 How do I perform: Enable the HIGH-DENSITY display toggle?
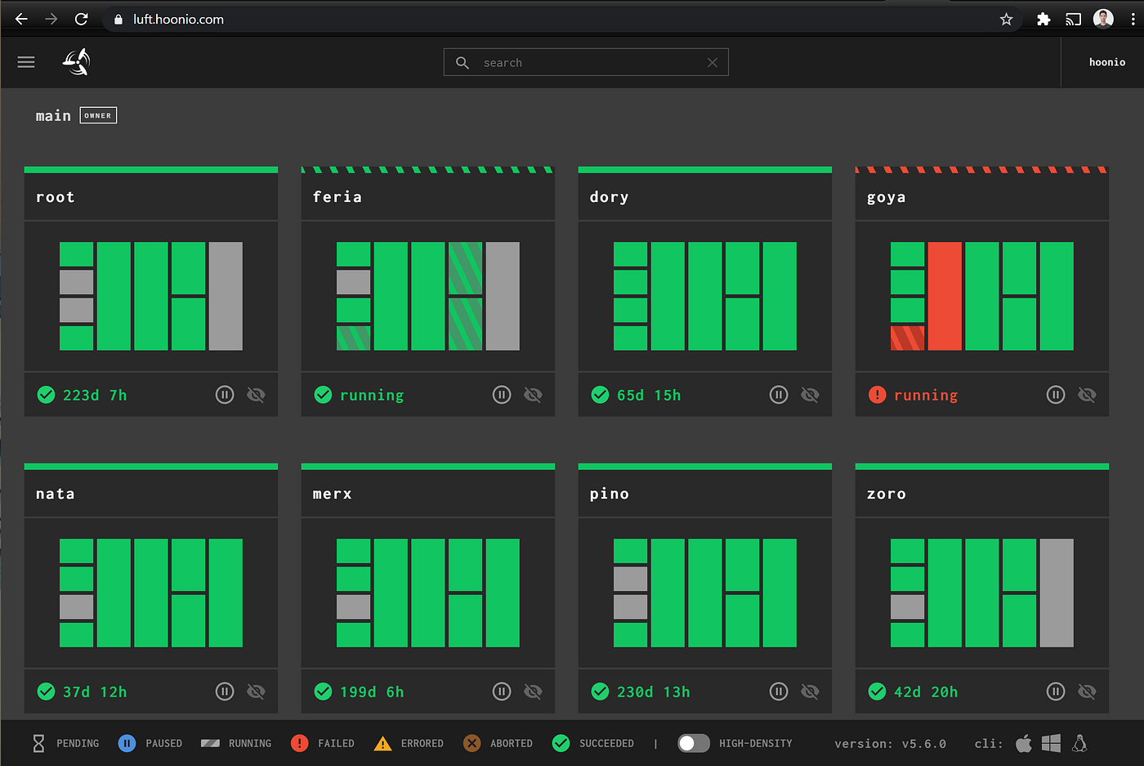(694, 743)
